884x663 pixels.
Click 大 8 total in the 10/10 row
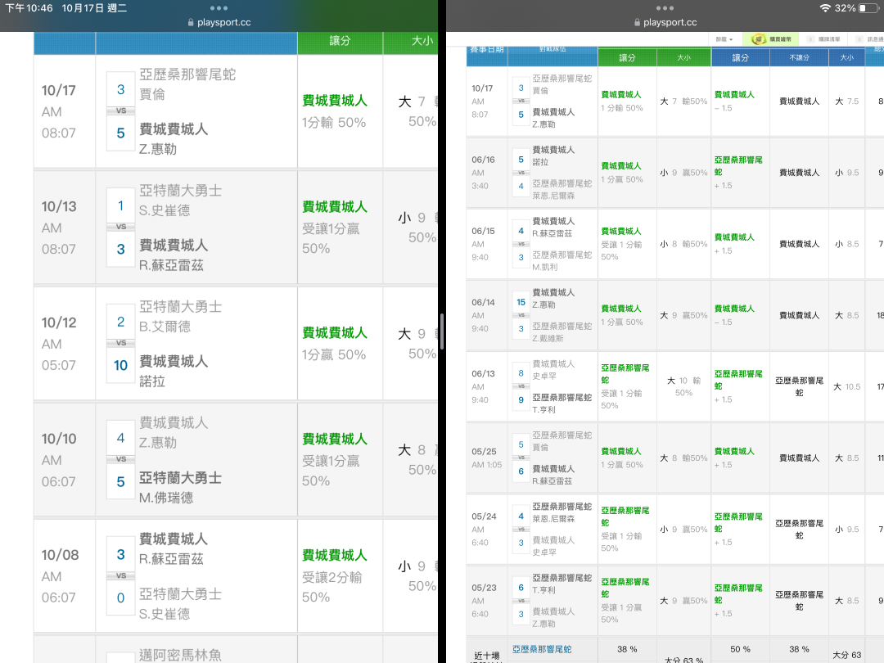(412, 450)
